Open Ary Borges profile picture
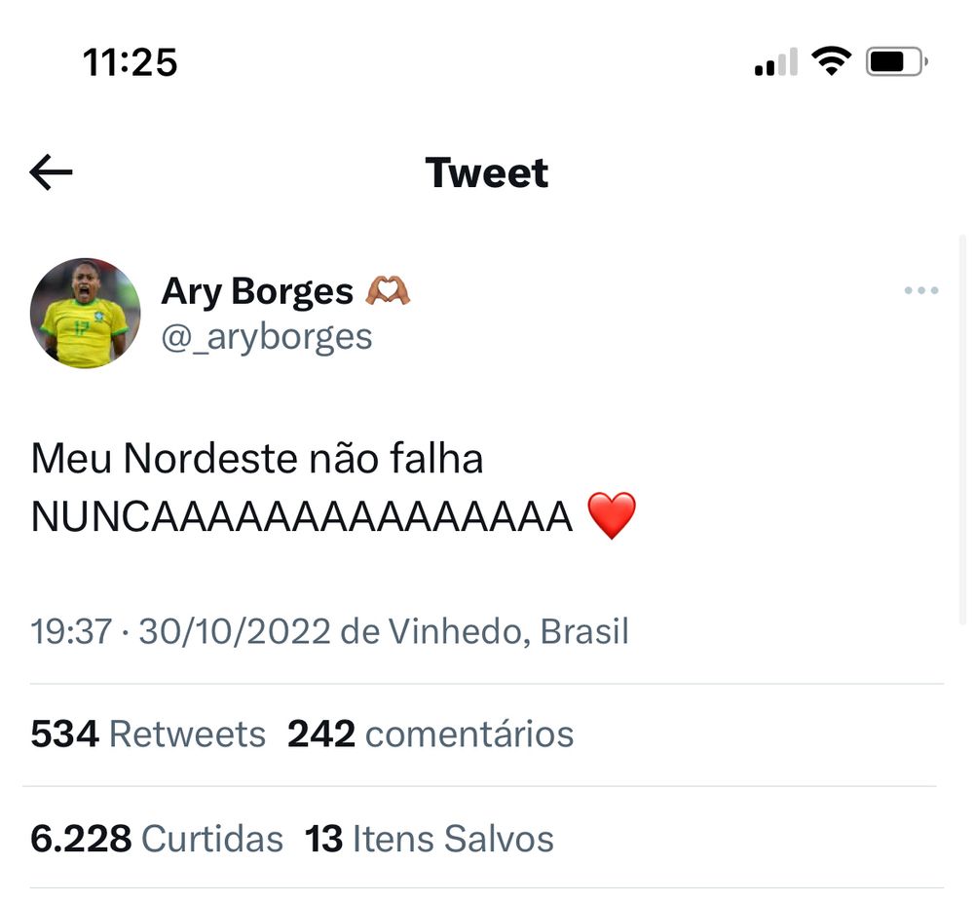The image size is (974, 903). pyautogui.click(x=85, y=313)
